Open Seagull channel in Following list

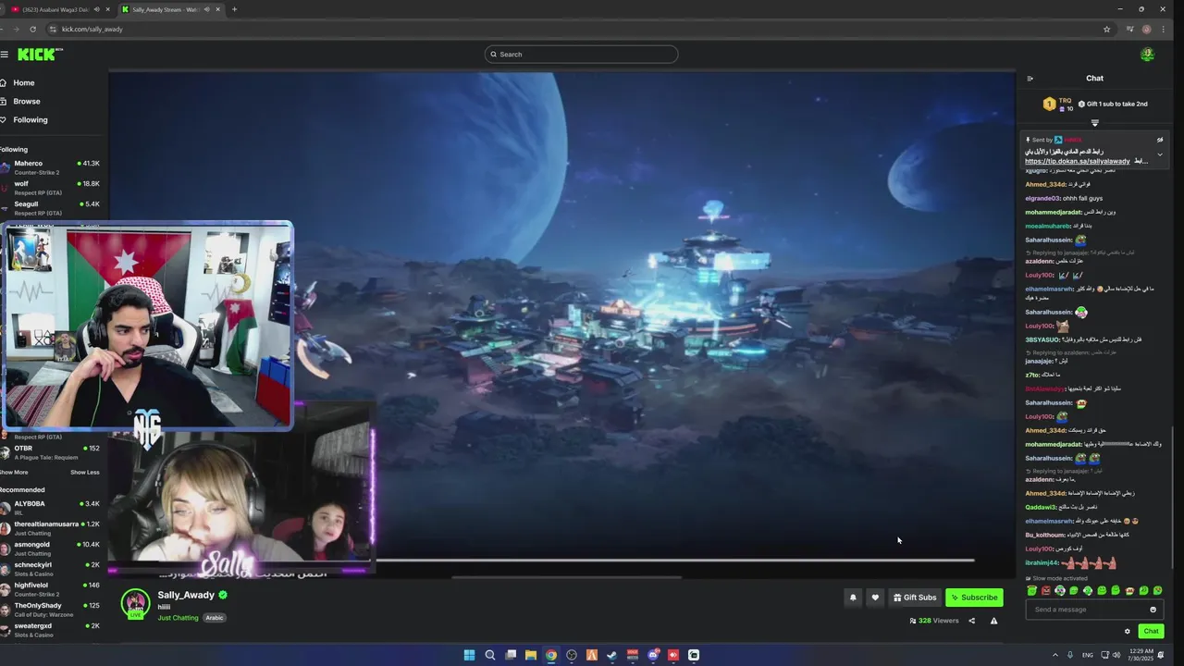tap(51, 208)
